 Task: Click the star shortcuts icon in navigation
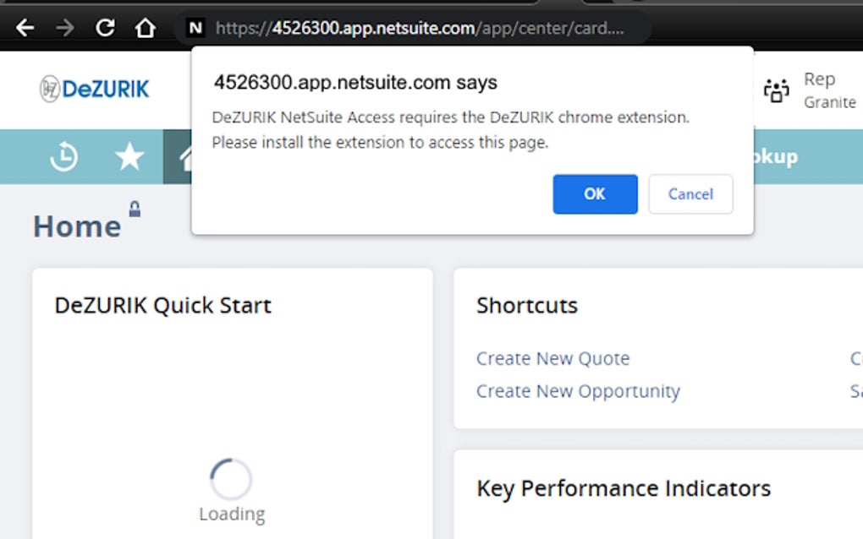[x=129, y=157]
